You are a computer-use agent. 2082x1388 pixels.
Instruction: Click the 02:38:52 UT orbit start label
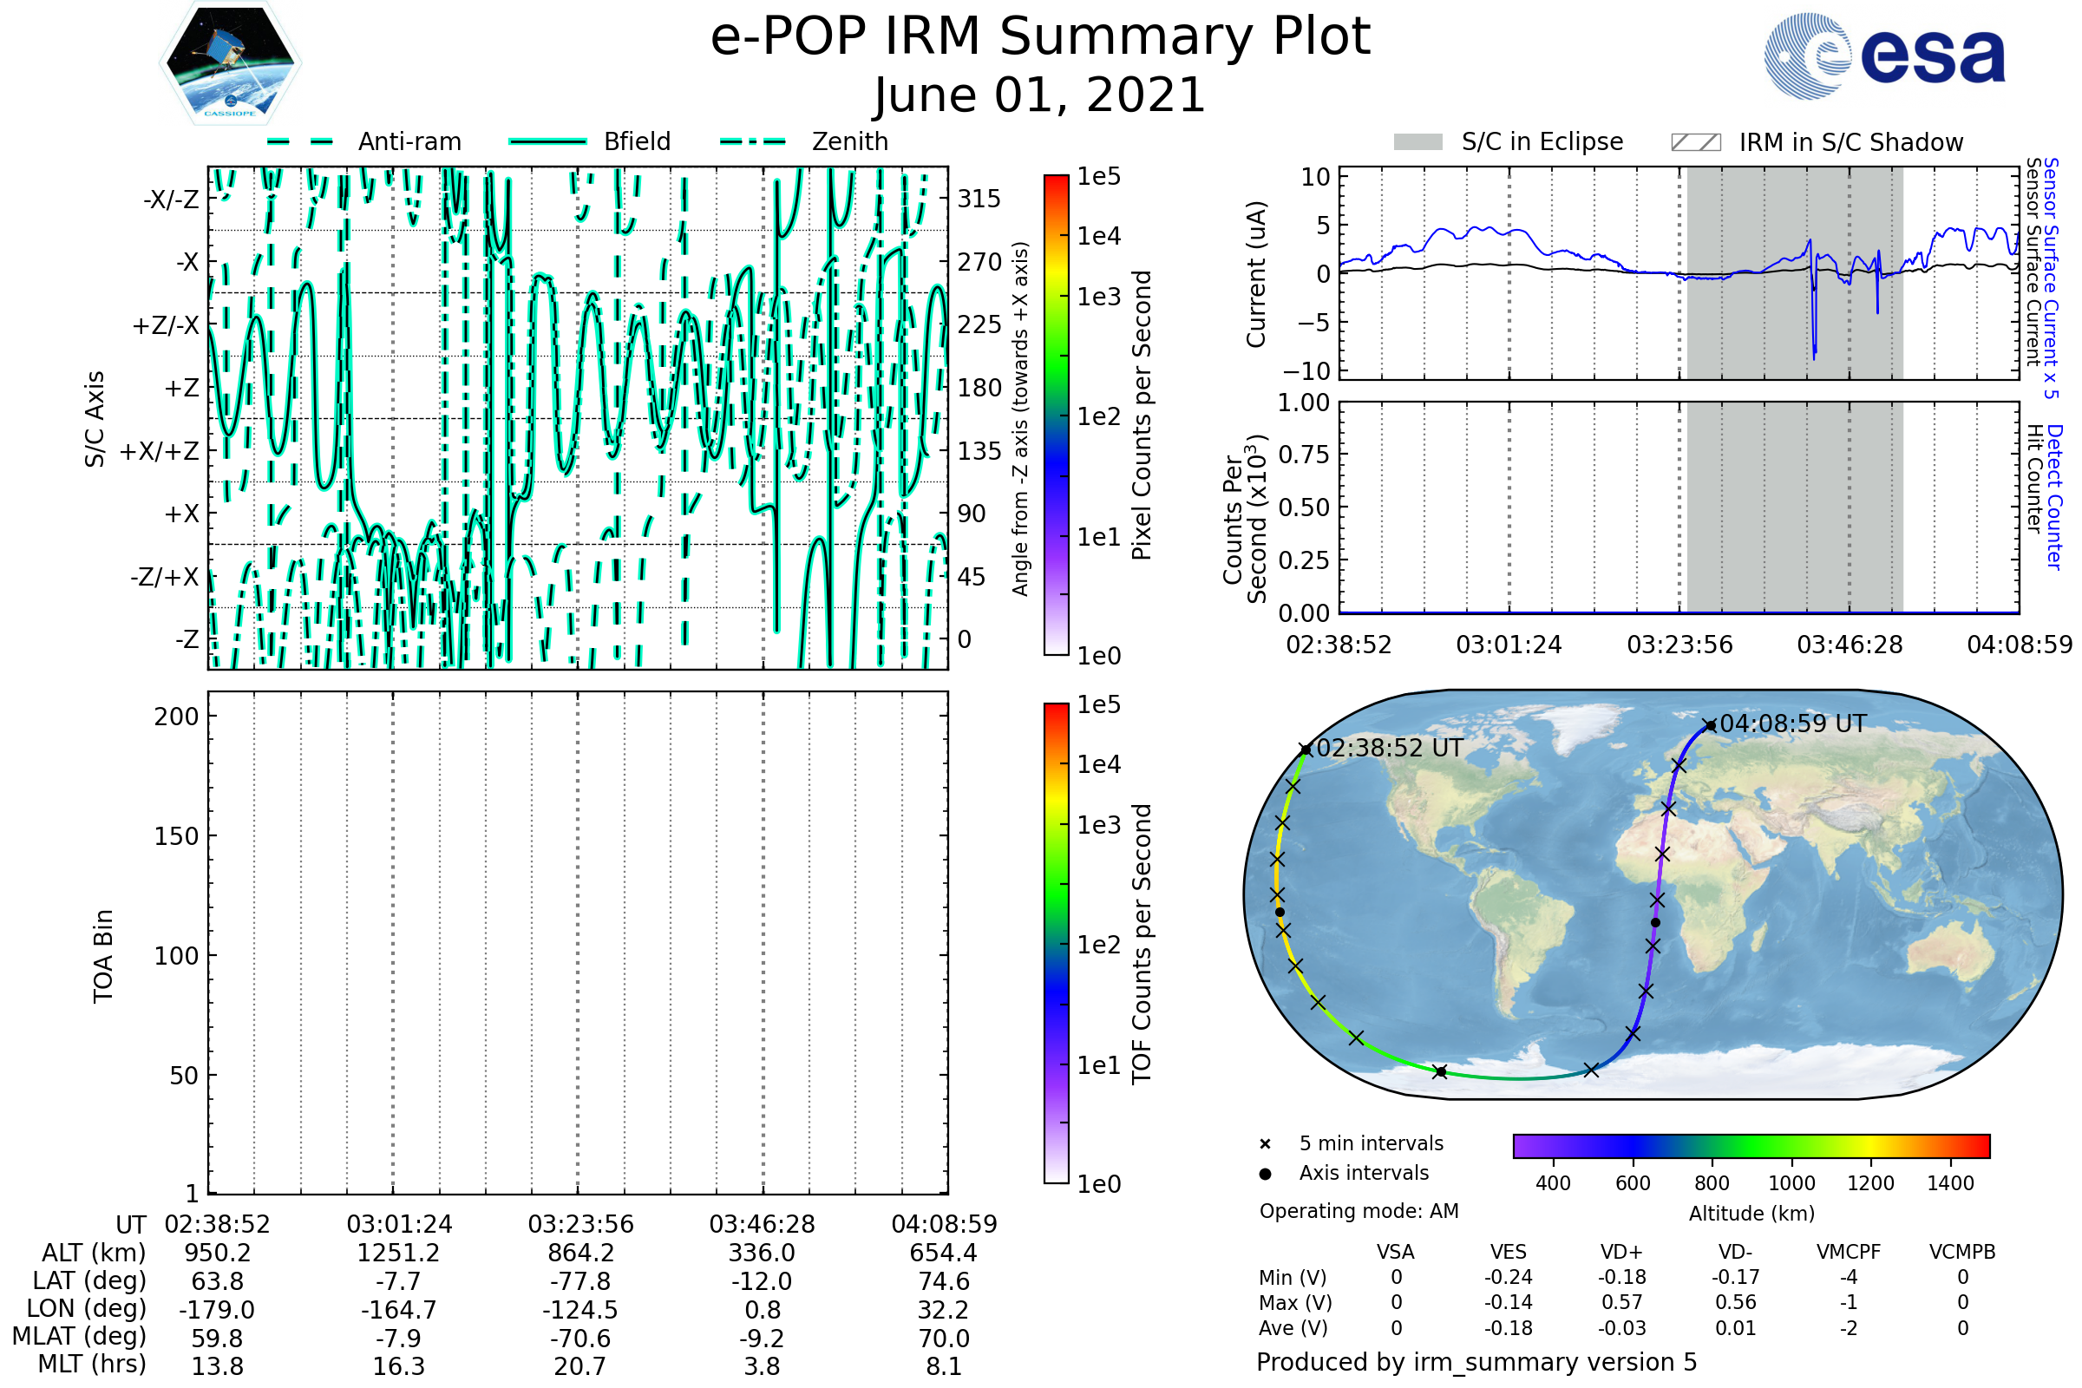click(1390, 748)
